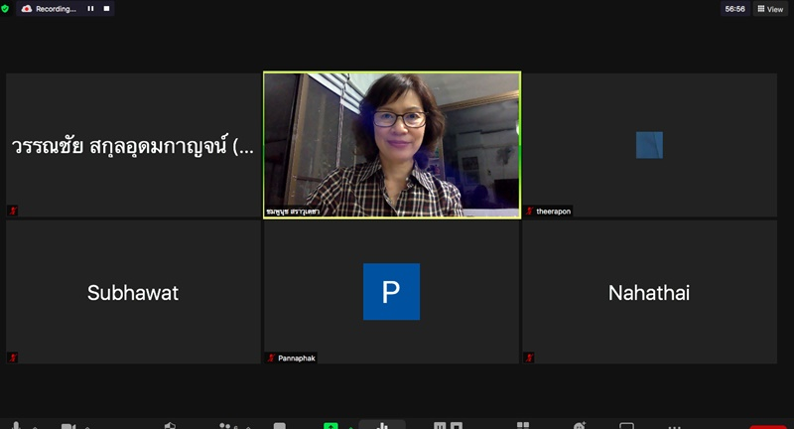Pause the cloud recording
The width and height of the screenshot is (794, 429).
pyautogui.click(x=90, y=8)
